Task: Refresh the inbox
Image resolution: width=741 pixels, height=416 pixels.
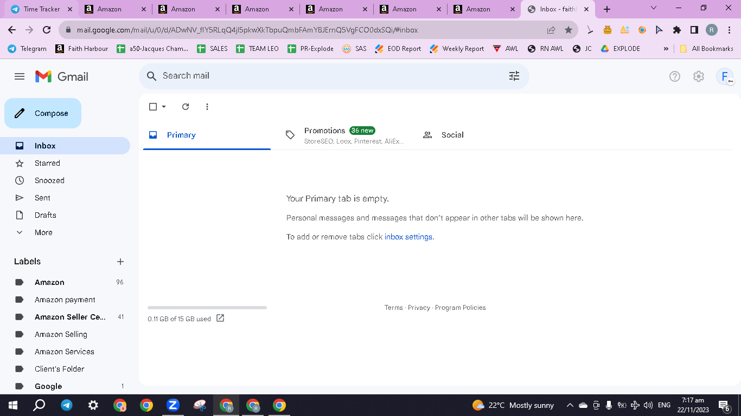Action: [x=186, y=107]
